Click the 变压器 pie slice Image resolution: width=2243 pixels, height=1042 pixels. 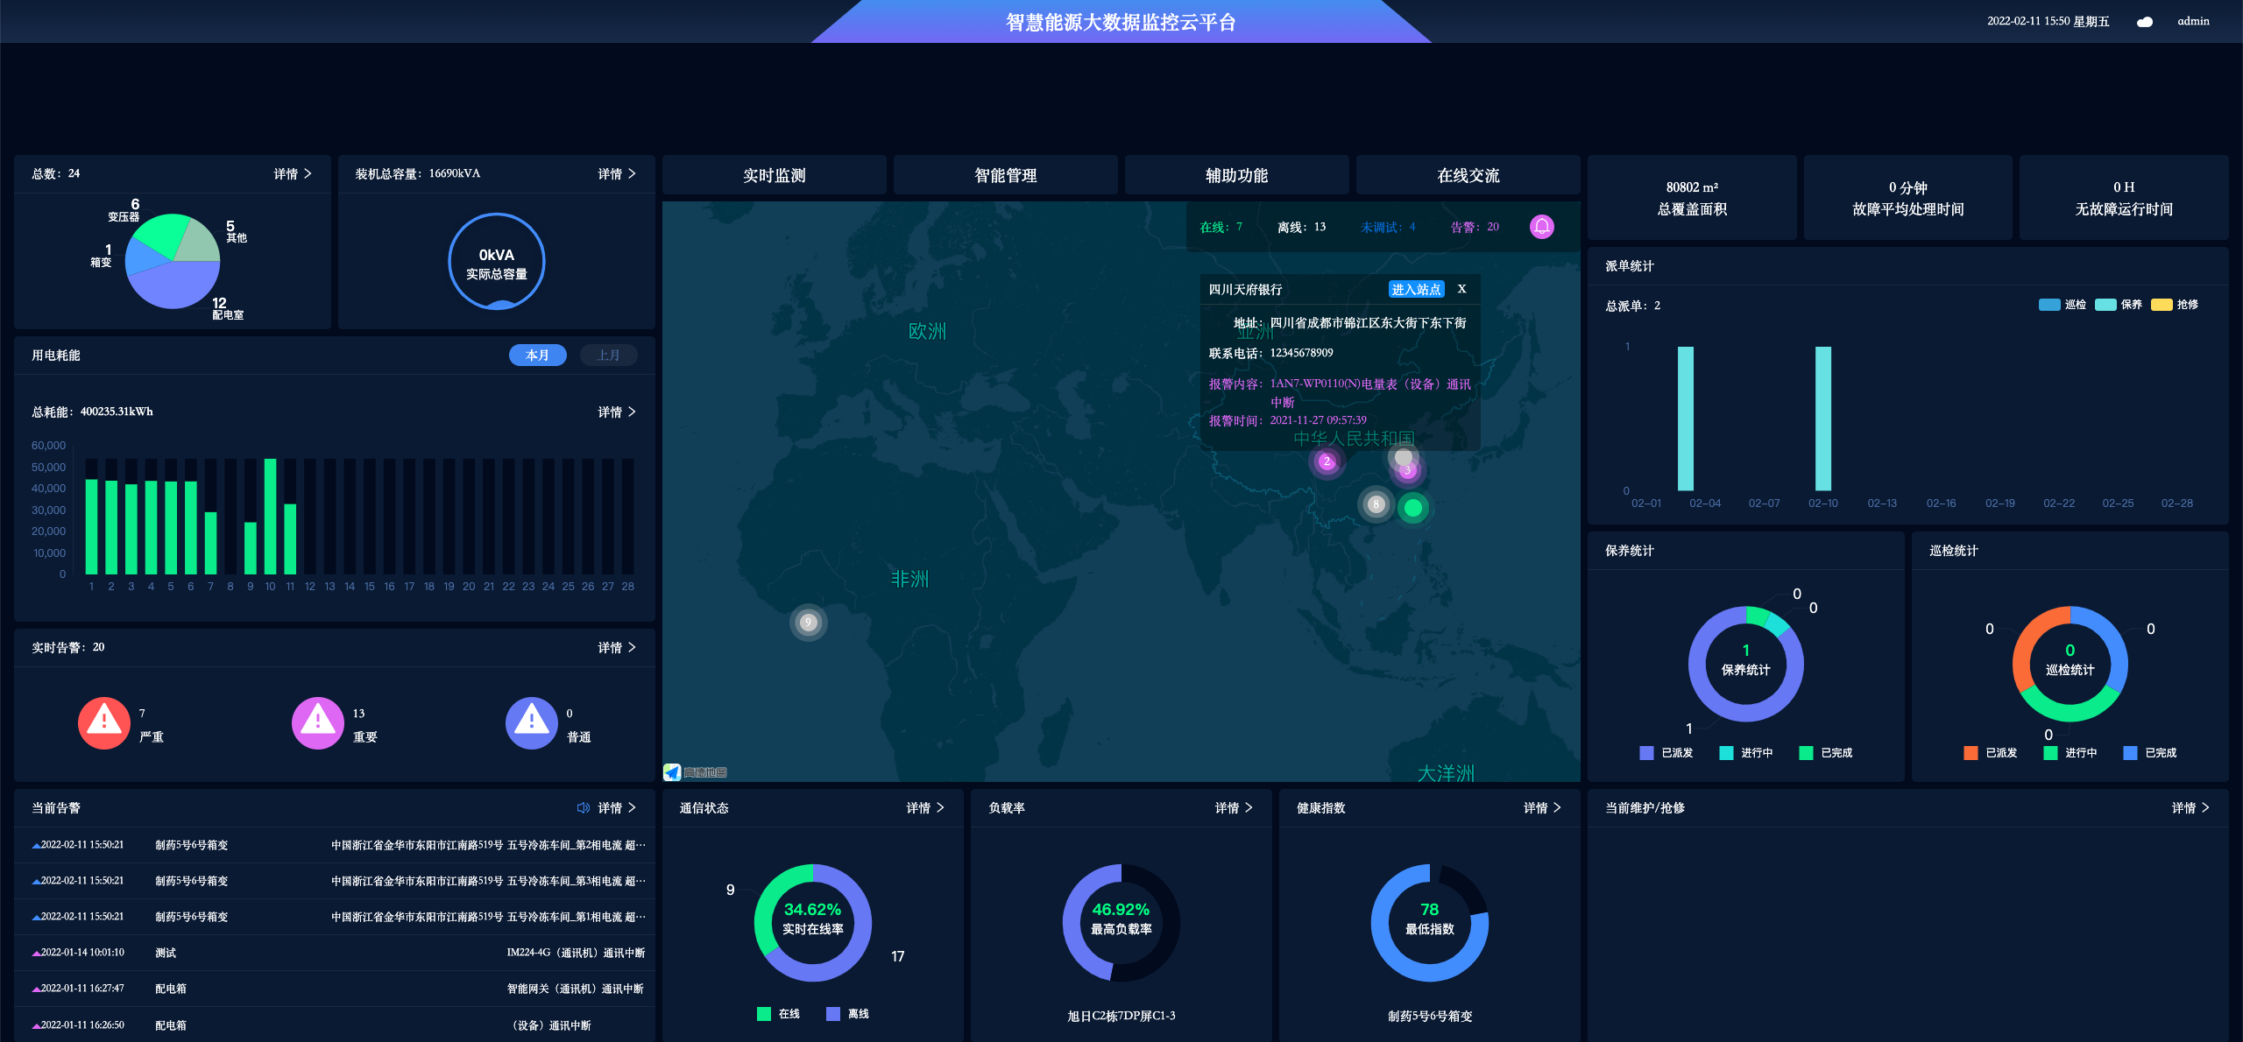[164, 235]
